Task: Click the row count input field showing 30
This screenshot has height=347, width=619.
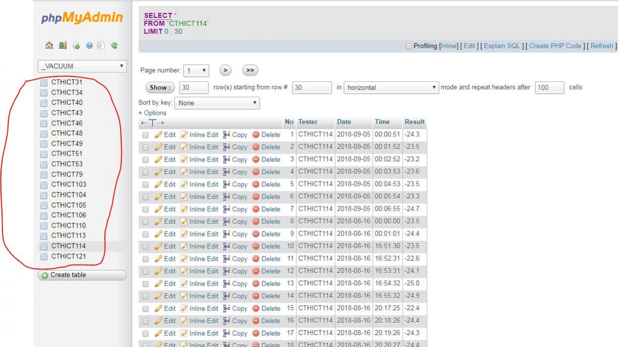Action: tap(194, 88)
